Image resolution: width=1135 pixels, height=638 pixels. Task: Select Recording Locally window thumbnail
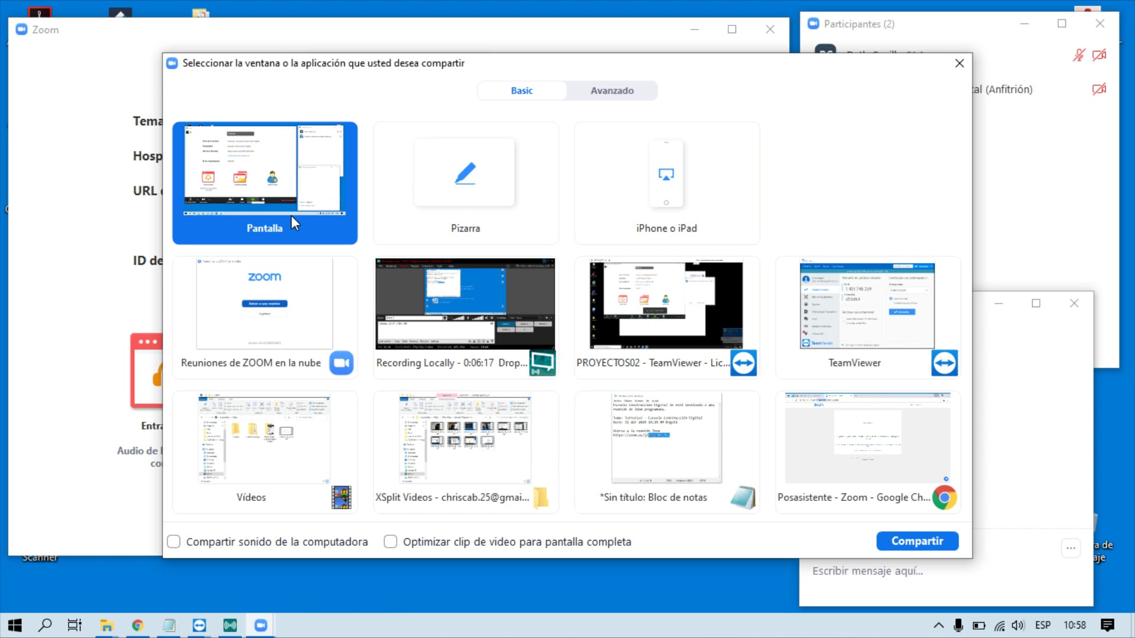466,317
